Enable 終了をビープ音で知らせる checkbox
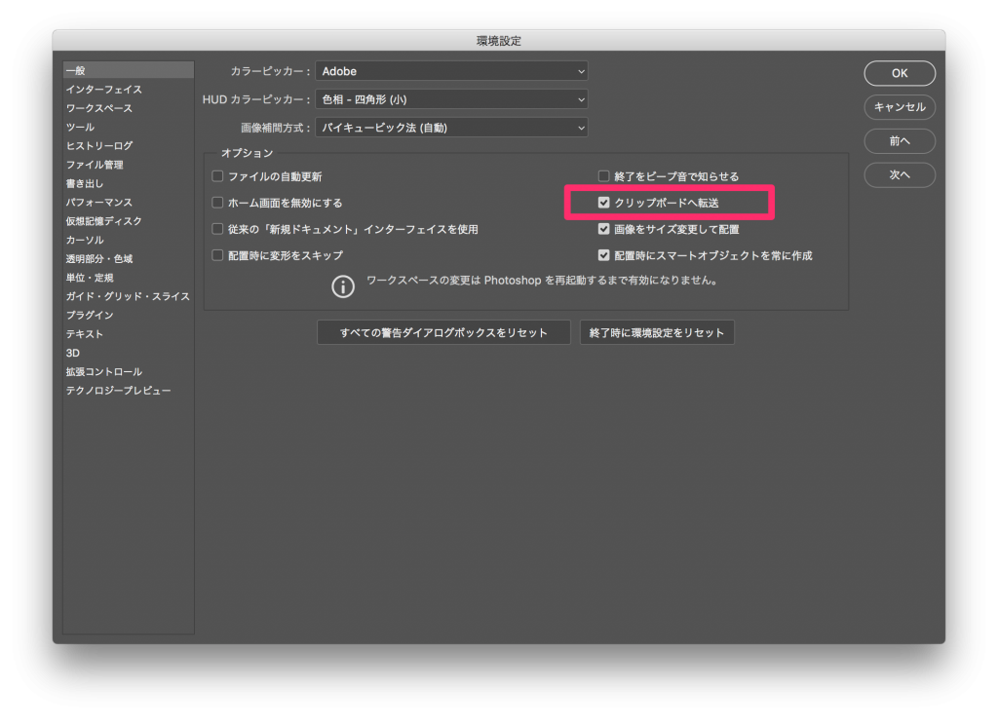Image resolution: width=998 pixels, height=719 pixels. 604,176
